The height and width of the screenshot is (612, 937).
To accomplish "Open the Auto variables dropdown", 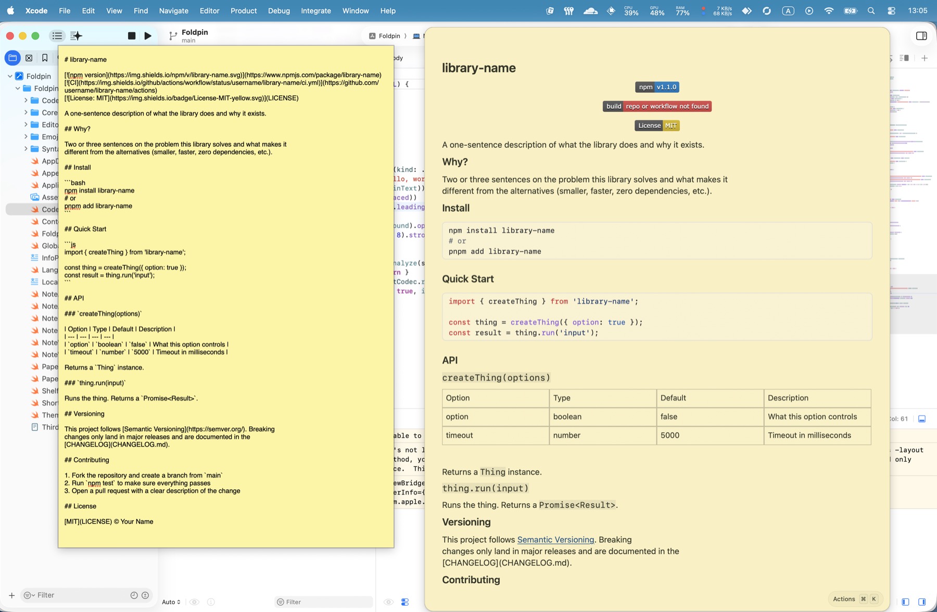I will [x=171, y=602].
